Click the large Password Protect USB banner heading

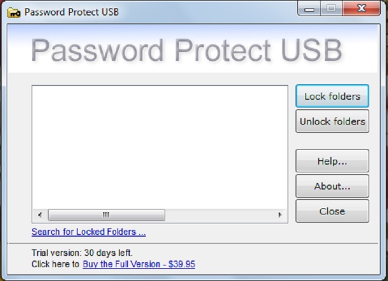186,50
